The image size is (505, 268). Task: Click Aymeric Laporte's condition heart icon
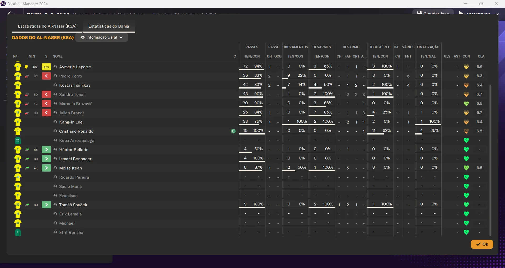pos(466,67)
